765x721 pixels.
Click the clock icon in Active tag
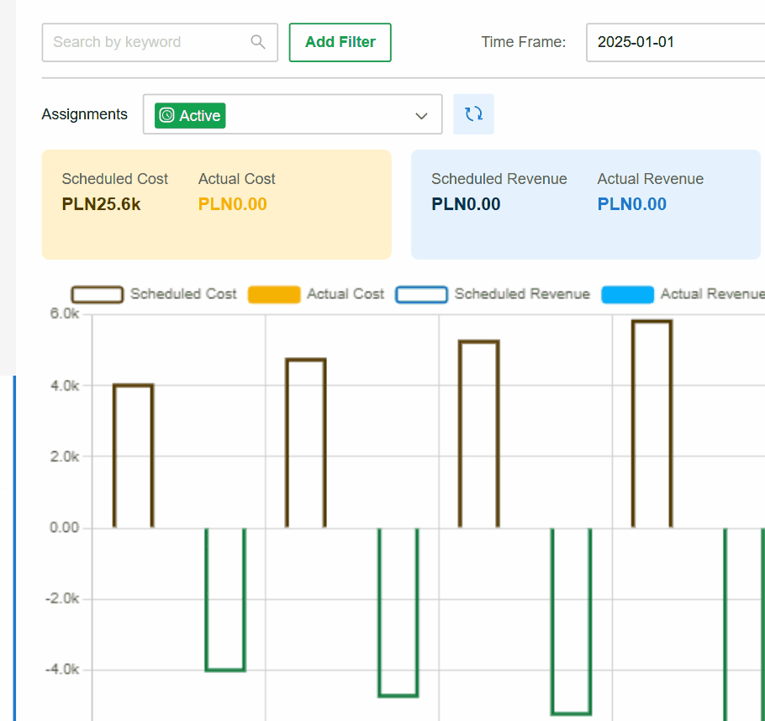tap(166, 116)
